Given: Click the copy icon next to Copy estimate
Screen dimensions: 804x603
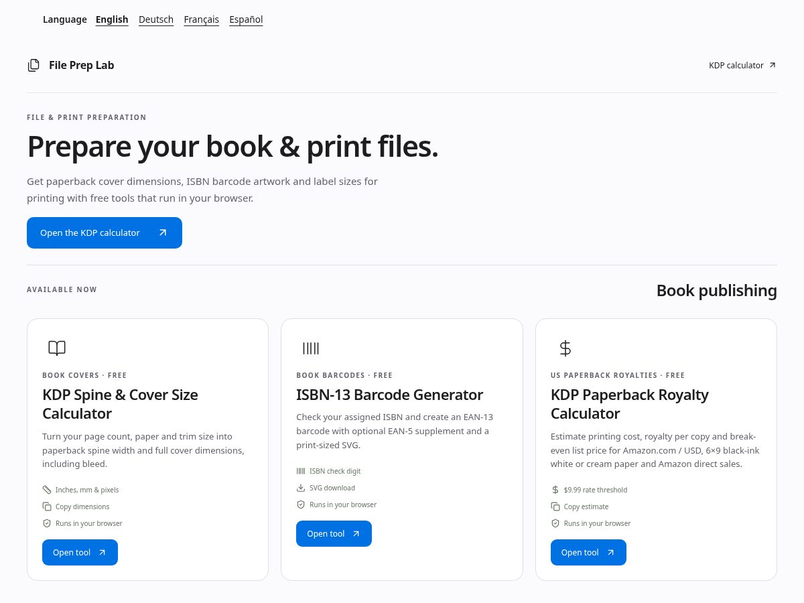Looking at the screenshot, I should (555, 507).
